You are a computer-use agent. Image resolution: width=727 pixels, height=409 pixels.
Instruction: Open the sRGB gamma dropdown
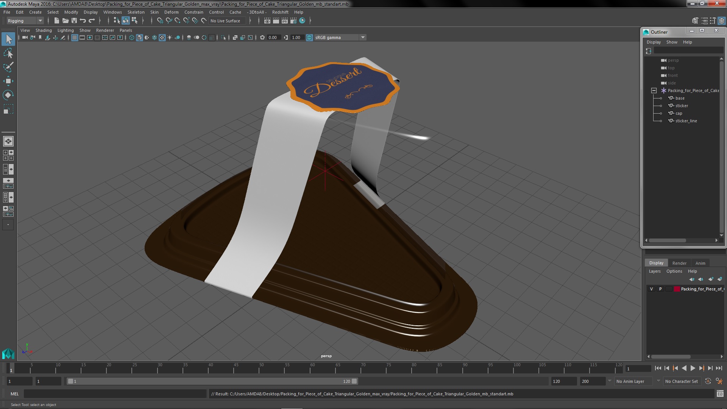[363, 37]
